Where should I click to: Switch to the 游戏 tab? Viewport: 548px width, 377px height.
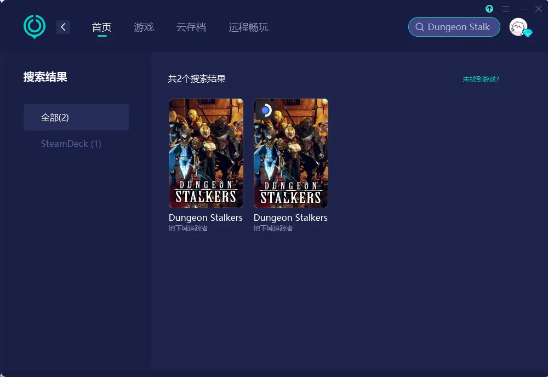tap(144, 27)
